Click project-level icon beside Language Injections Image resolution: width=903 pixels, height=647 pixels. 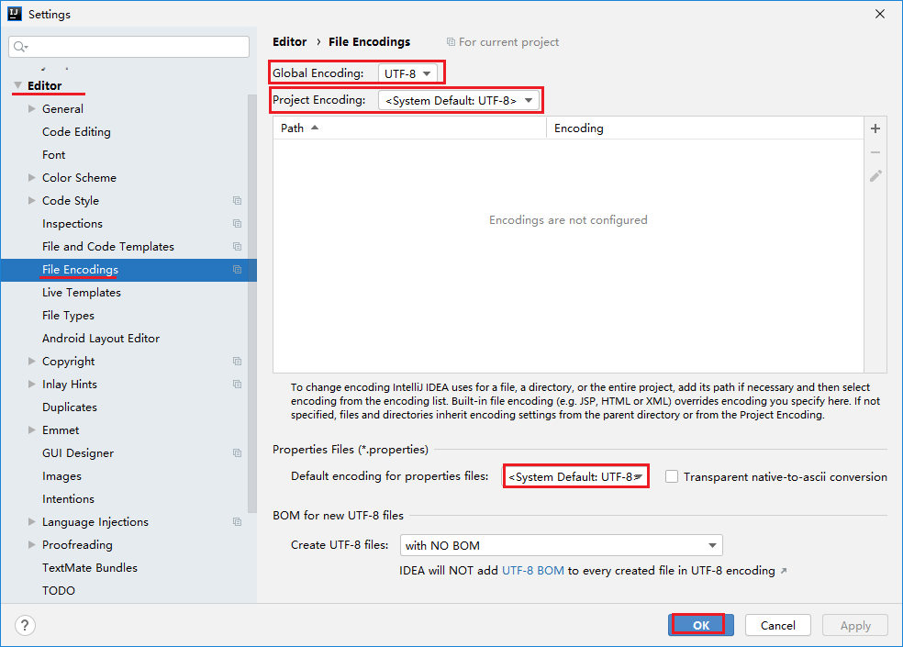238,522
